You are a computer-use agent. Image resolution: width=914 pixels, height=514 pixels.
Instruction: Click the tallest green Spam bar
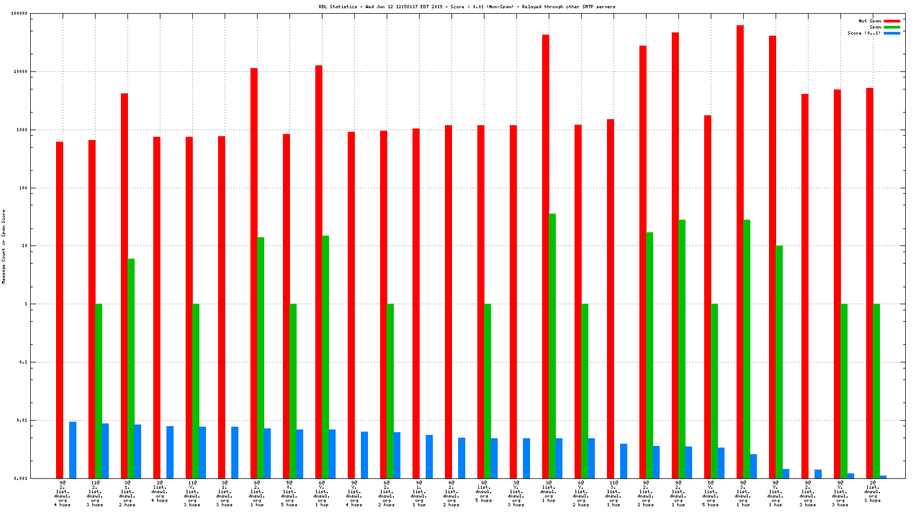point(552,346)
